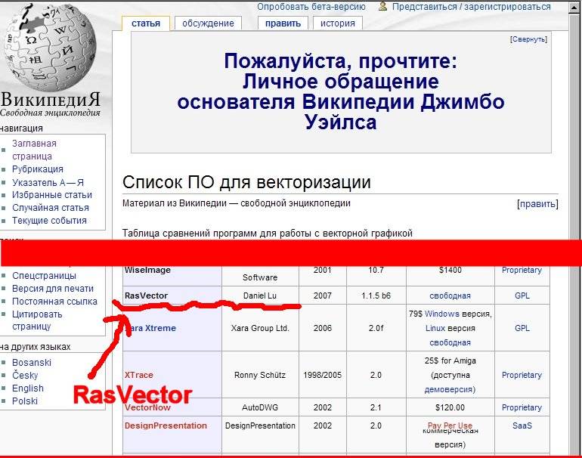Click Proprietary link in XTrace row
The width and height of the screenshot is (582, 458).
click(522, 375)
